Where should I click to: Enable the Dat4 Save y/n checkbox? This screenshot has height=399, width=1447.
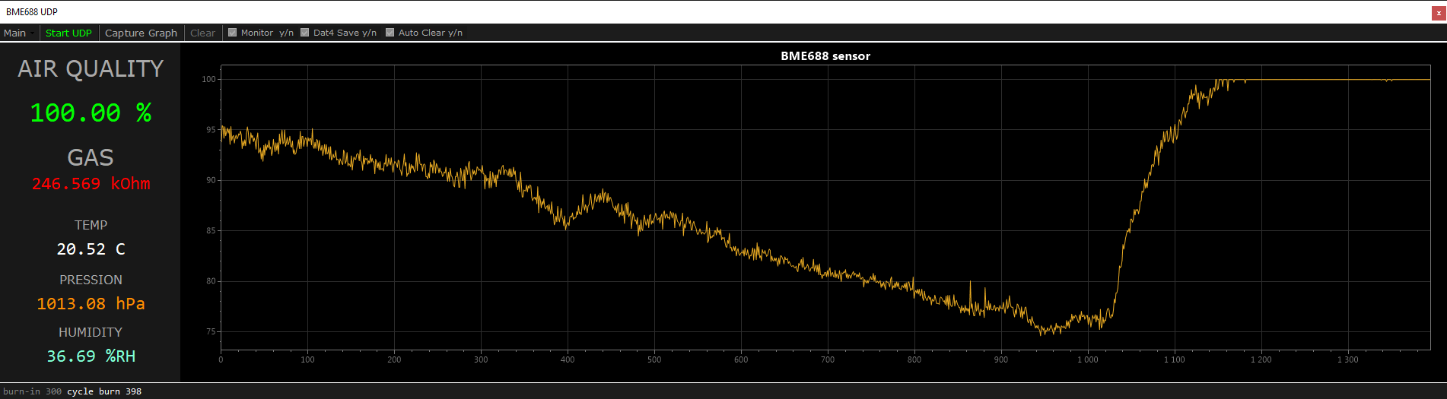click(305, 33)
